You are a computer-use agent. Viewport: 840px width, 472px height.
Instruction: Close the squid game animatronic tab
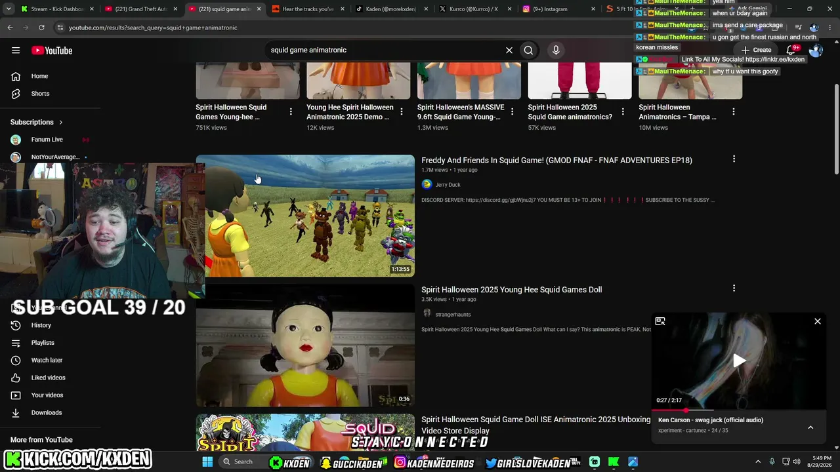pyautogui.click(x=259, y=9)
